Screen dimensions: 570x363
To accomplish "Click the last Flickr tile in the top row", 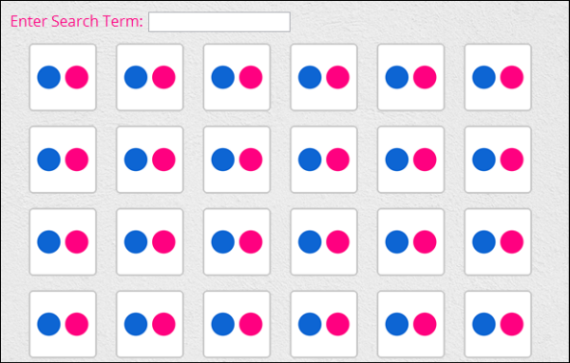I will pos(498,77).
